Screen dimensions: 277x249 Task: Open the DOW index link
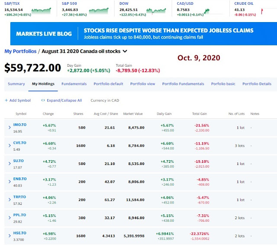(124, 3)
